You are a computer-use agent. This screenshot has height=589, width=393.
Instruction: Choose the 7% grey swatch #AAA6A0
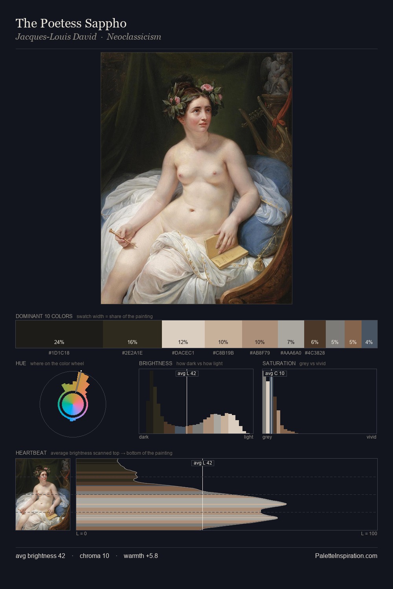[x=291, y=334]
